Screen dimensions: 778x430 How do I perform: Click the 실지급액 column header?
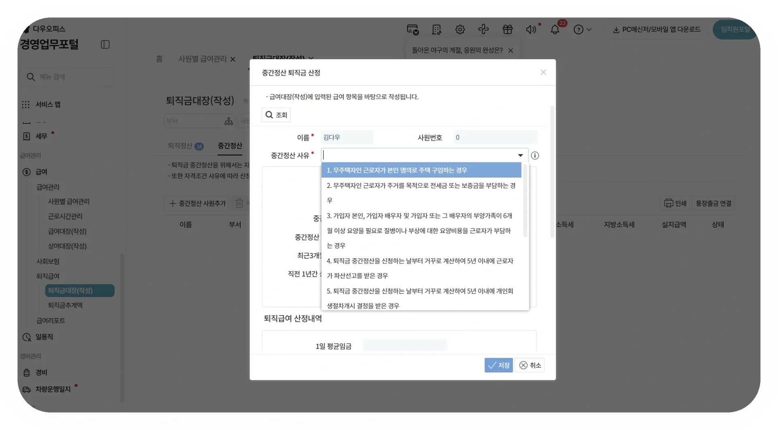click(x=674, y=225)
